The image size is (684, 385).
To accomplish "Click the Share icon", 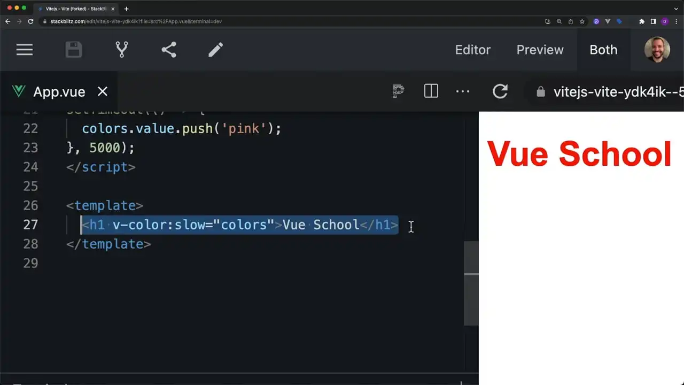I will 169,50.
